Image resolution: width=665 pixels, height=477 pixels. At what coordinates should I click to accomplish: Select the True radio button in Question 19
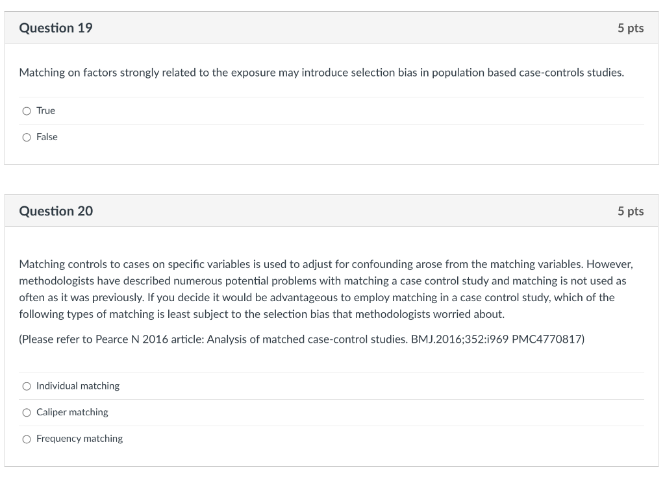pyautogui.click(x=27, y=111)
